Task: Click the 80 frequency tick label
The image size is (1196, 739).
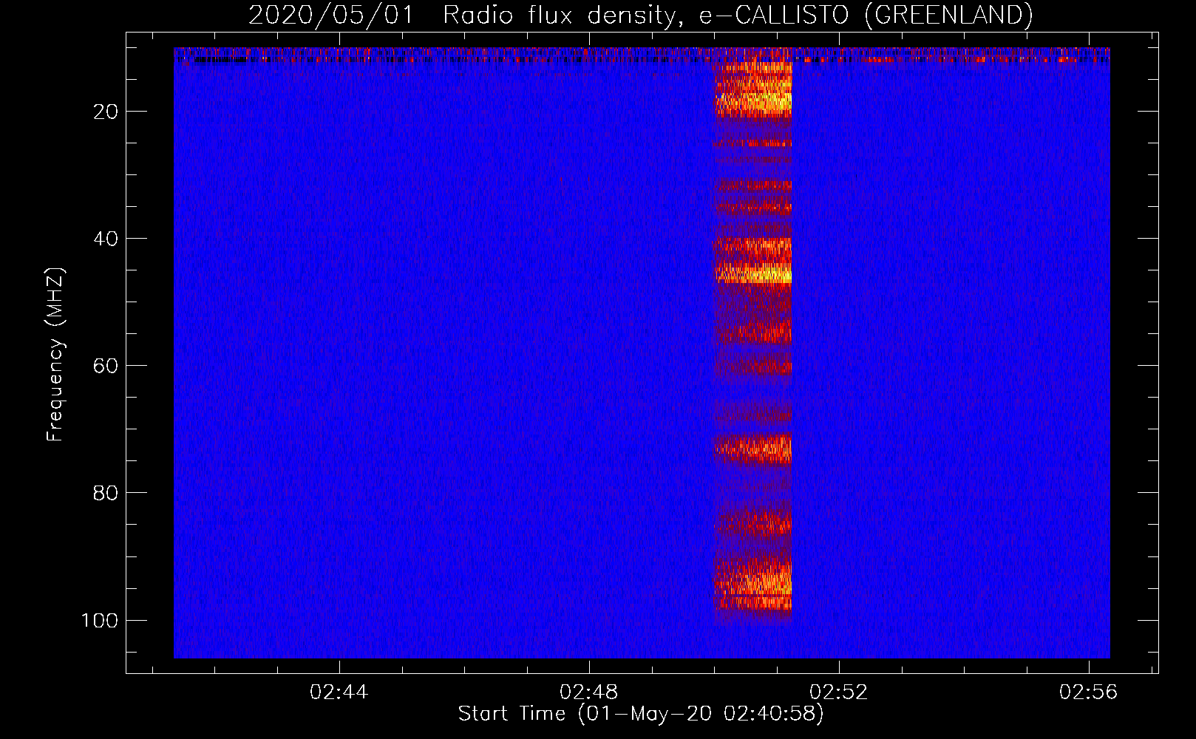Action: (106, 493)
